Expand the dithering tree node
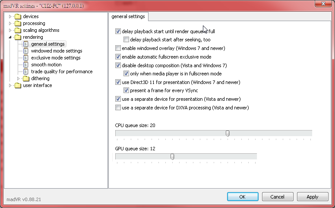 pyautogui.click(x=19, y=78)
